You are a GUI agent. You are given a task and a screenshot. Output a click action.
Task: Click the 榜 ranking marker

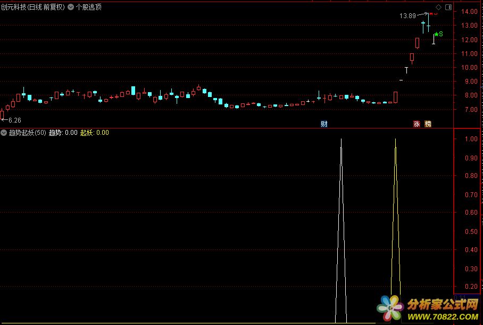coord(428,124)
